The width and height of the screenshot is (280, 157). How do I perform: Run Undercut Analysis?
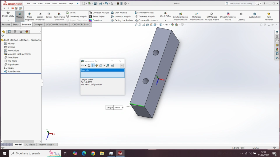point(121,16)
